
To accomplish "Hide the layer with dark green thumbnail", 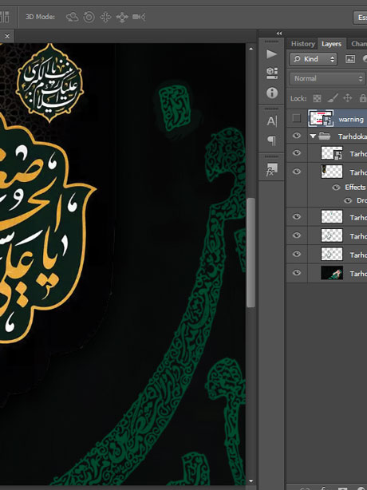I will click(x=297, y=273).
